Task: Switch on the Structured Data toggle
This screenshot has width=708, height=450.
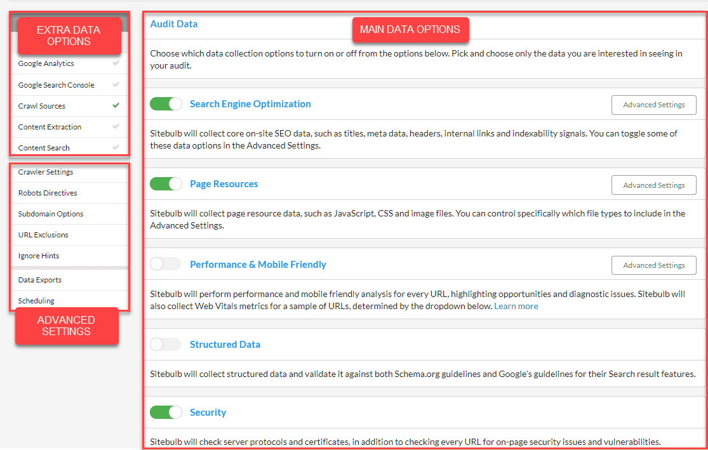Action: pyautogui.click(x=166, y=345)
